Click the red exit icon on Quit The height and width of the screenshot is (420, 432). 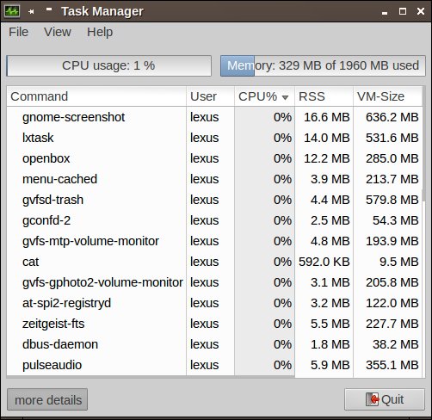[373, 399]
